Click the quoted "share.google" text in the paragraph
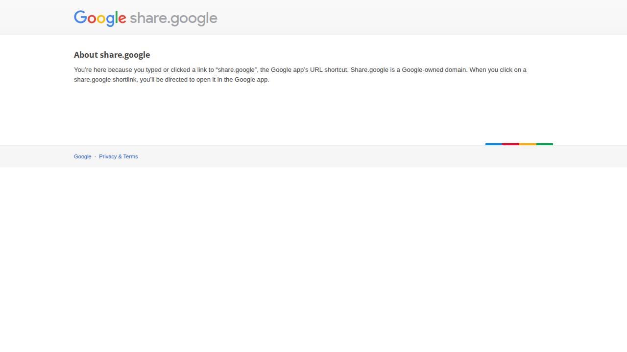The width and height of the screenshot is (627, 352). point(236,70)
